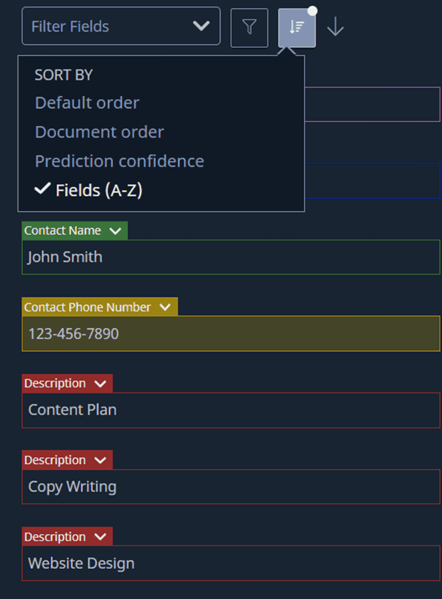Sort by Prediction confidence
This screenshot has height=599, width=442.
pyautogui.click(x=119, y=162)
